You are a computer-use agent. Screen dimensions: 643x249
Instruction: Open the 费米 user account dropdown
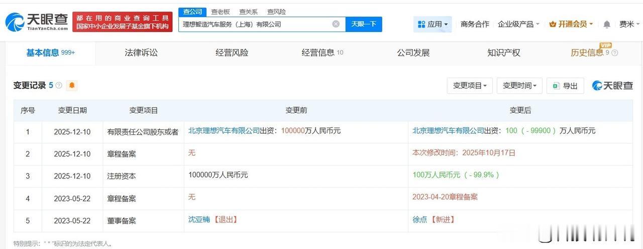click(x=628, y=24)
